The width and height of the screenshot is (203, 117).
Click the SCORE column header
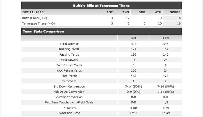(x=175, y=12)
